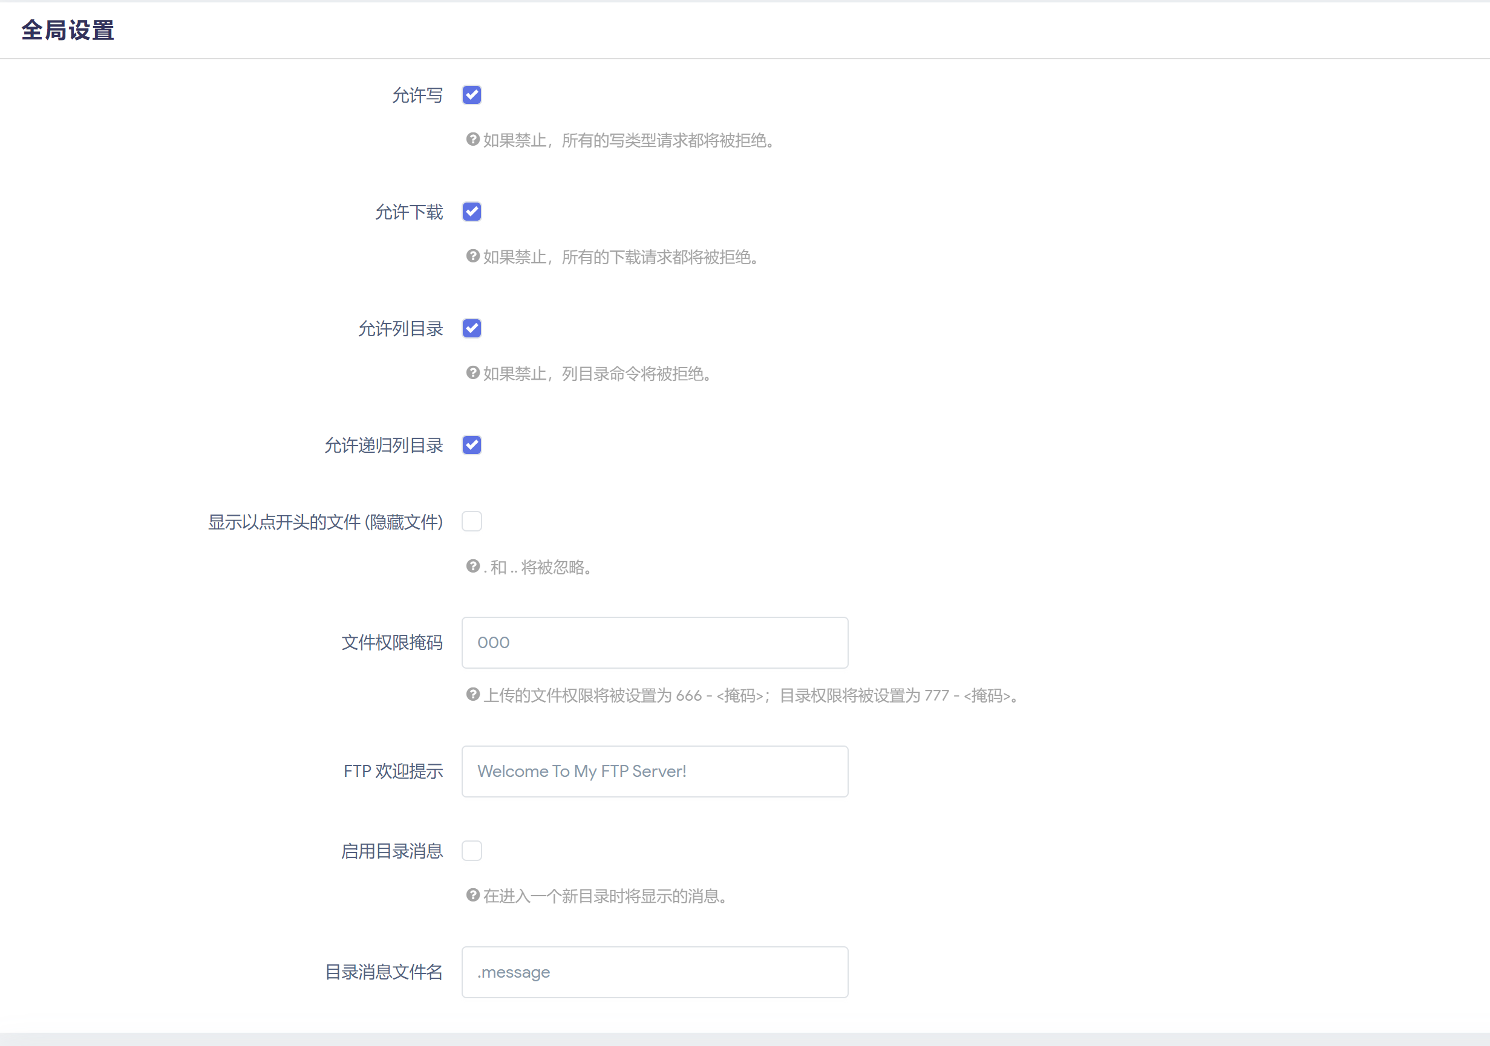
Task: Click the 目录消息文件名 label
Action: tap(384, 972)
